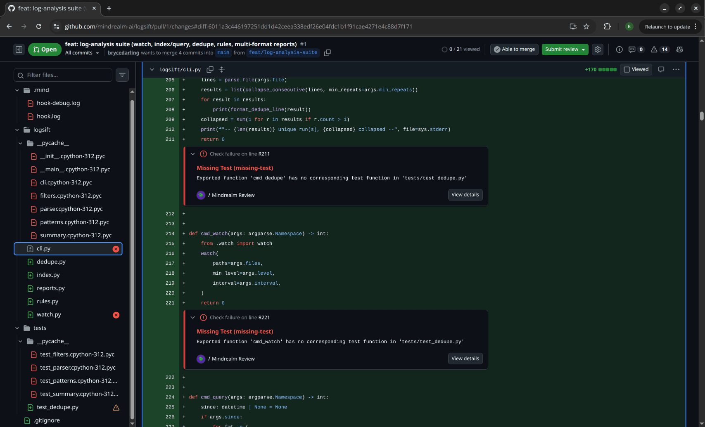This screenshot has height=427, width=705.
Task: Open the All commits dropdown
Action: [x=82, y=53]
